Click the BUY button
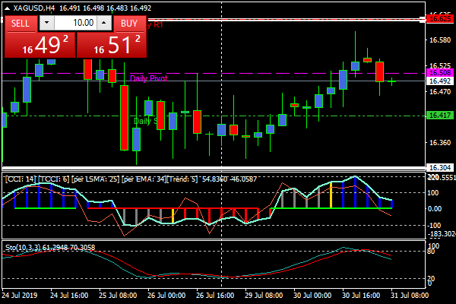The height and width of the screenshot is (304, 456). pos(130,24)
